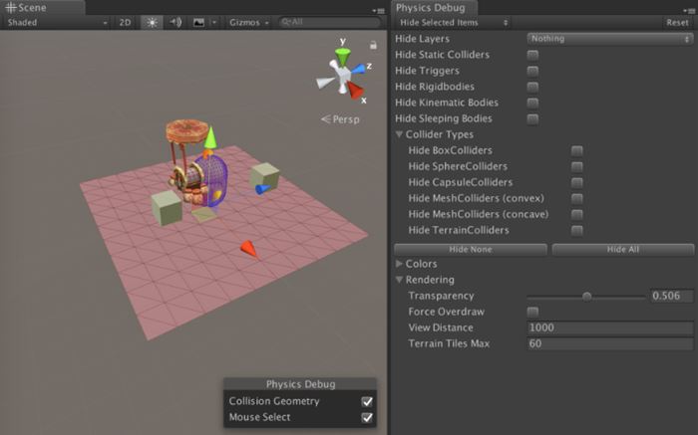This screenshot has height=435, width=698.
Task: Switch to the Physics Debug tab
Action: (x=430, y=8)
